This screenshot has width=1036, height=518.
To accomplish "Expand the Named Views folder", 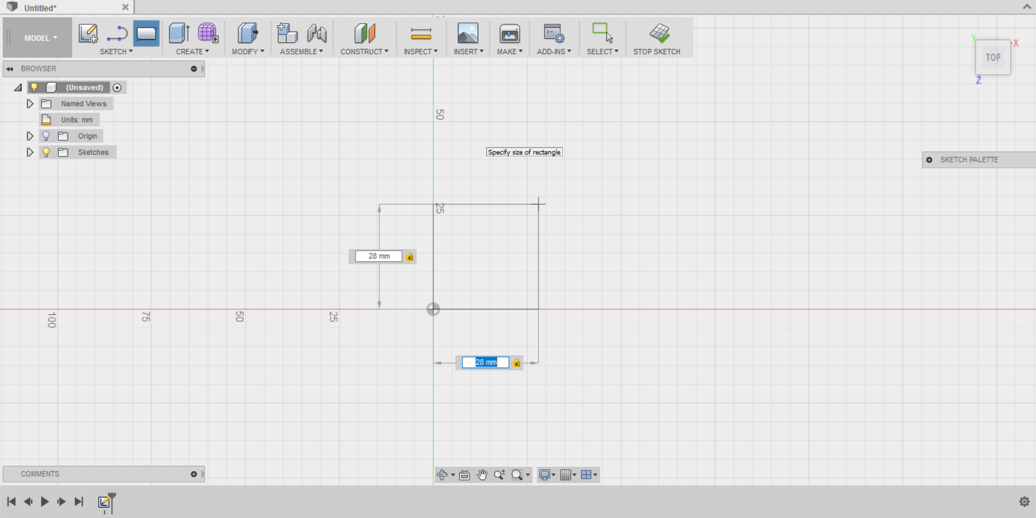I will coord(30,103).
